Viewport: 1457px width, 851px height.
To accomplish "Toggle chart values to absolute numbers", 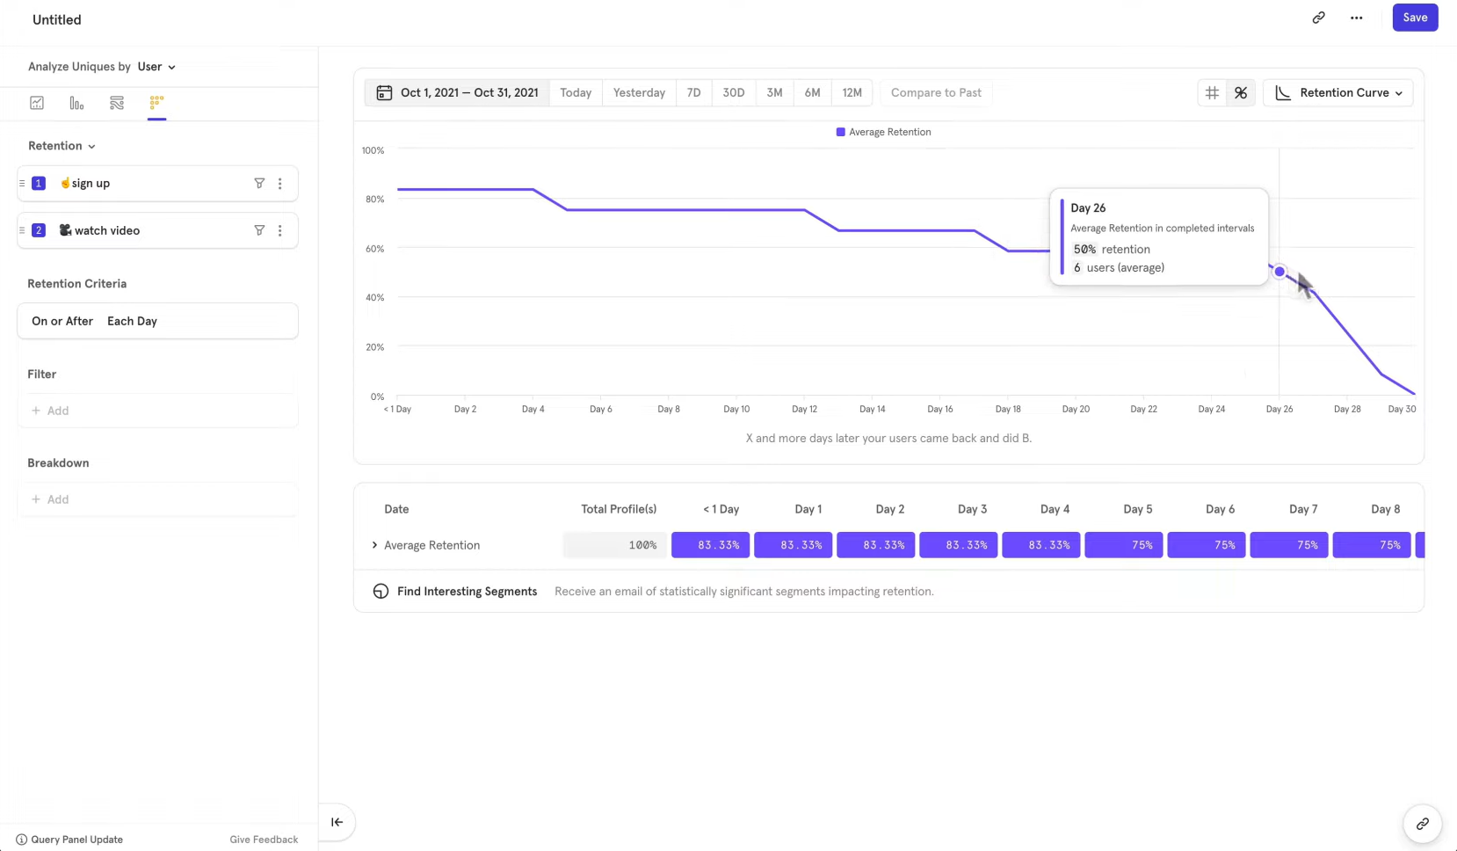I will [x=1212, y=92].
